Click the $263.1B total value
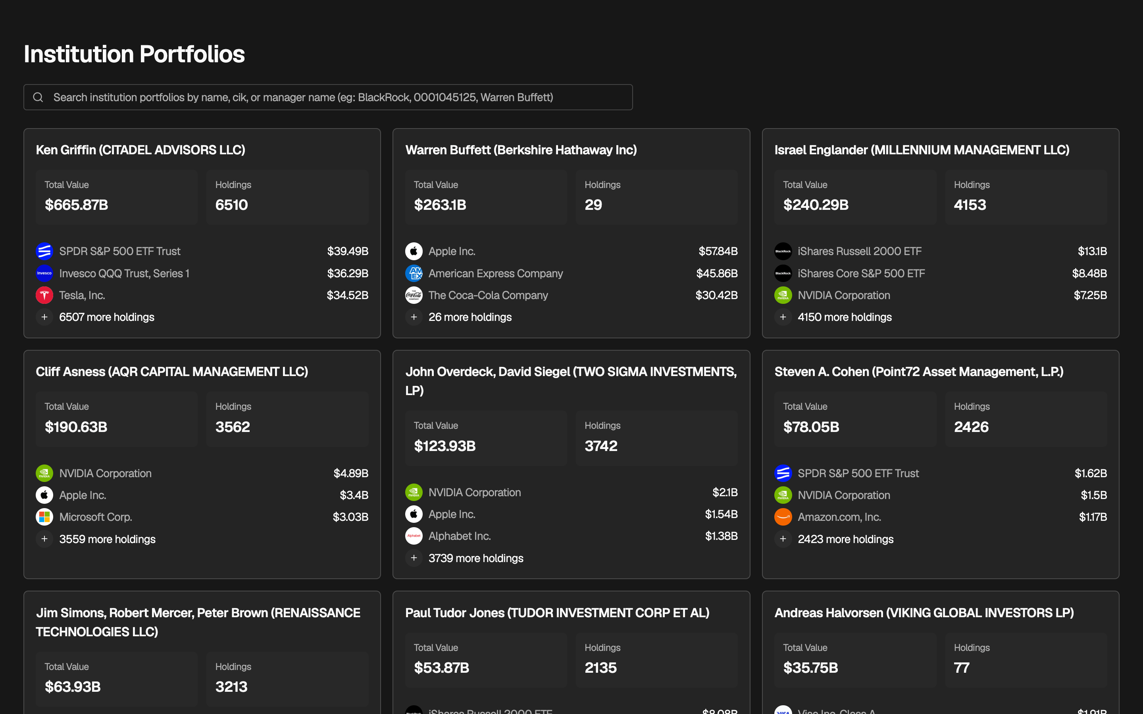This screenshot has width=1143, height=714. click(440, 205)
